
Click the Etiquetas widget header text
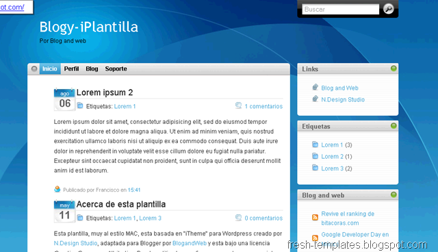pos(316,127)
